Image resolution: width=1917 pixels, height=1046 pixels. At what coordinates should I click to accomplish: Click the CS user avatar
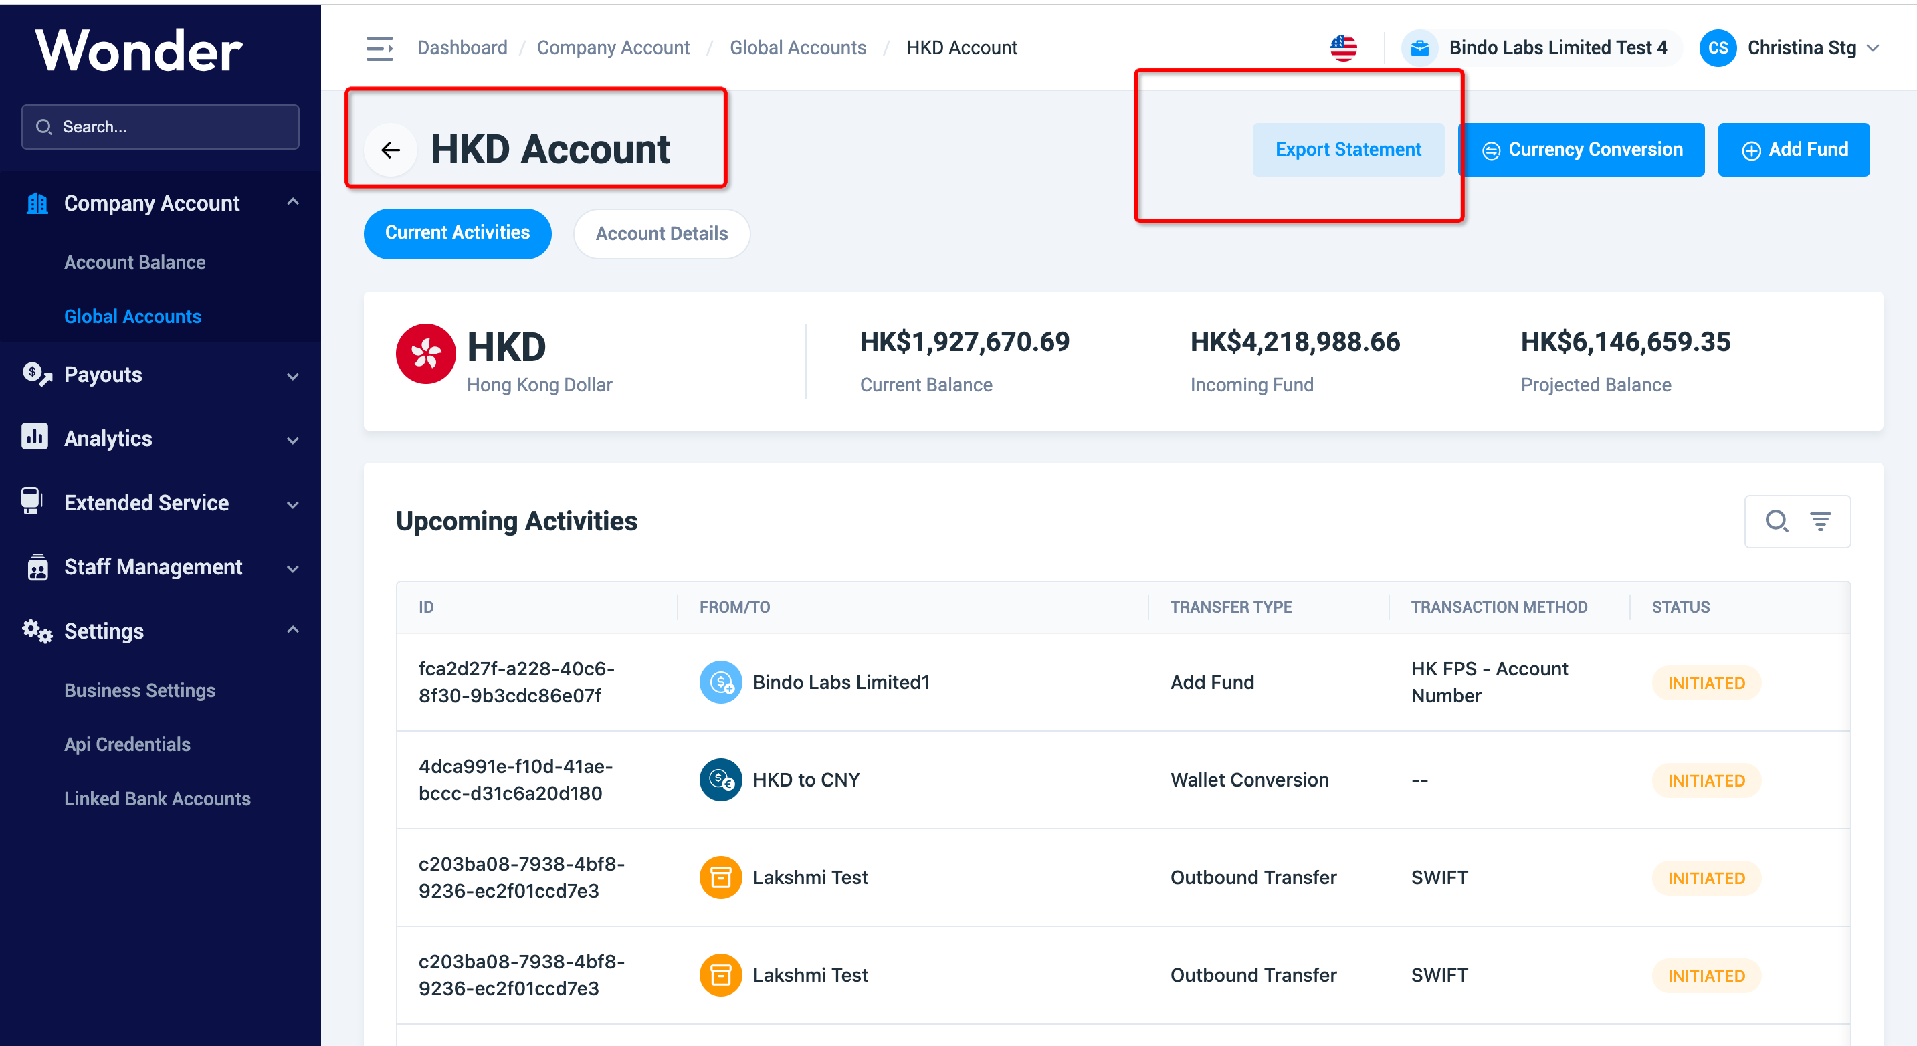(1718, 48)
